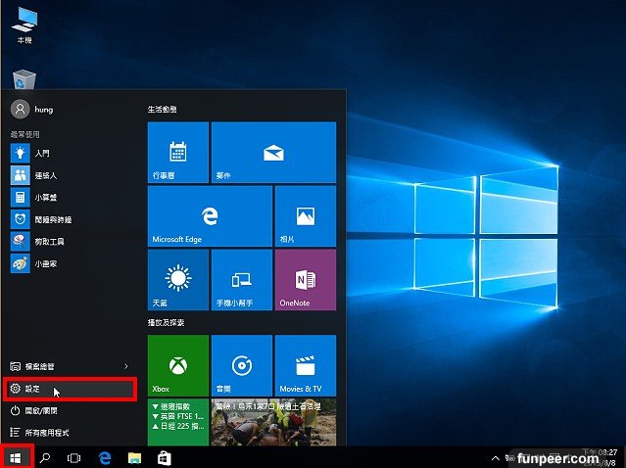
Task: Open the sports news photo live tile
Action: (x=273, y=422)
